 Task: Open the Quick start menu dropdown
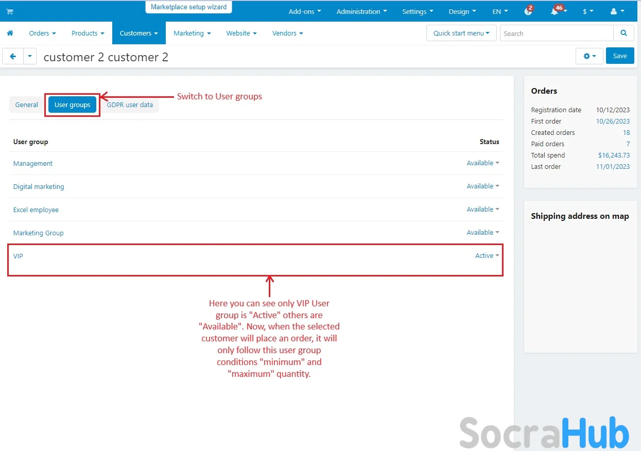(461, 33)
